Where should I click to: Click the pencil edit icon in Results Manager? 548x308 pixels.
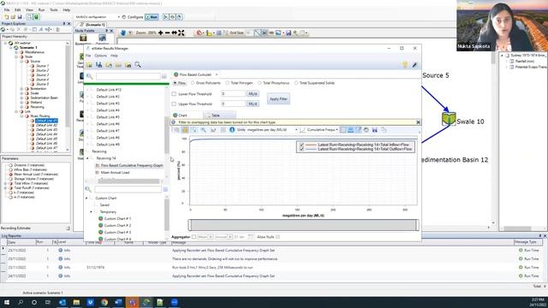414,65
